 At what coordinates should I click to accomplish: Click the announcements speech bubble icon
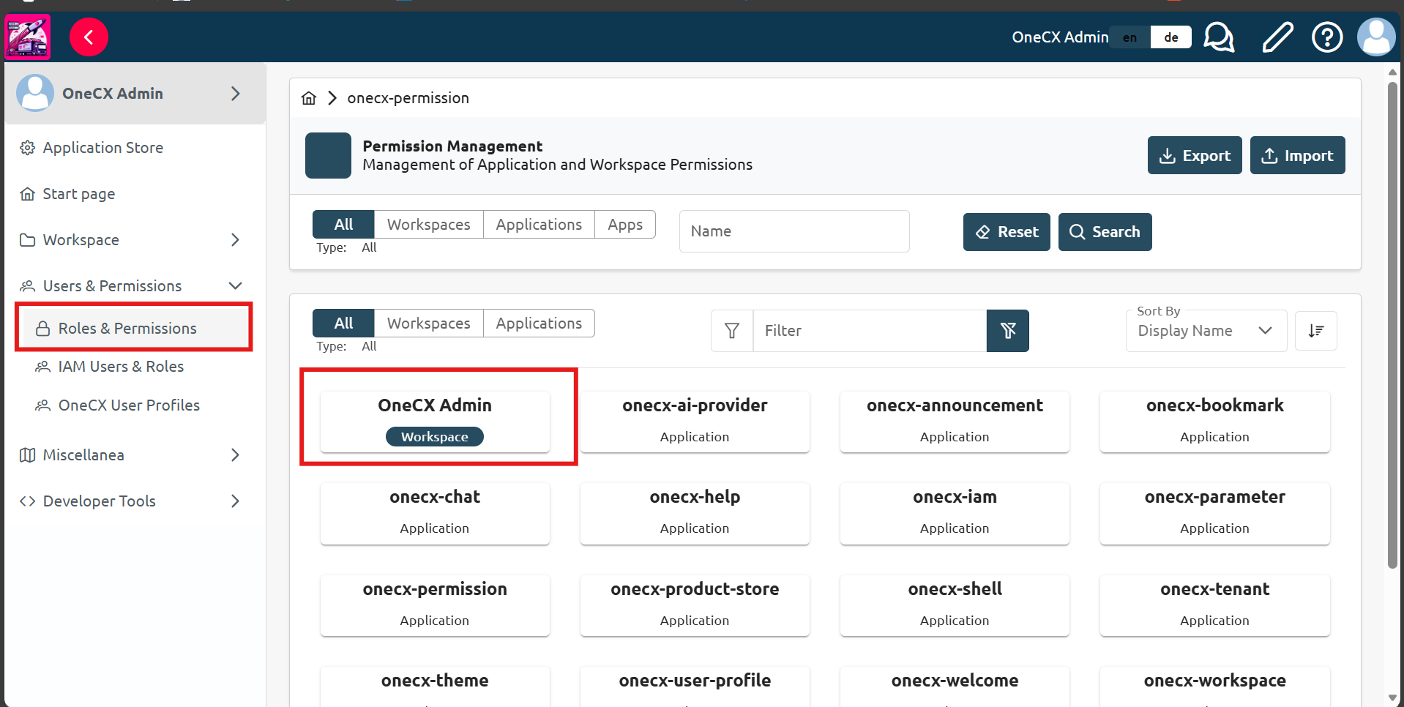click(x=1217, y=37)
